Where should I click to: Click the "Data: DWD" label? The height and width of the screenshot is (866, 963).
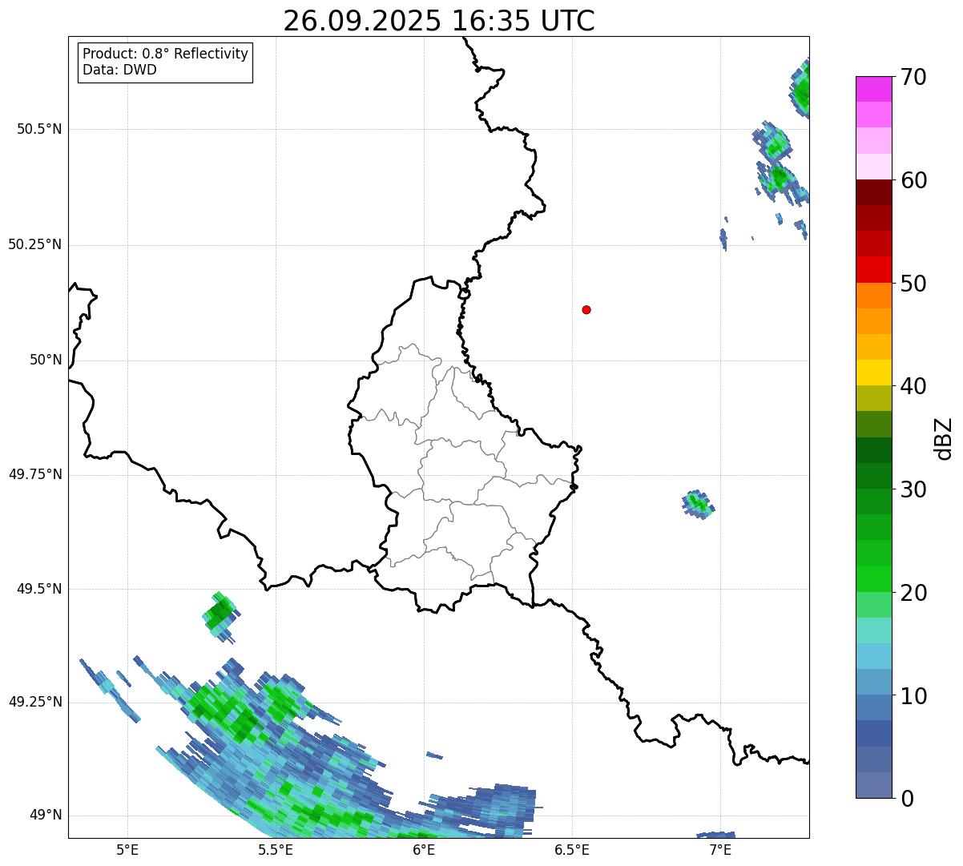coord(119,70)
